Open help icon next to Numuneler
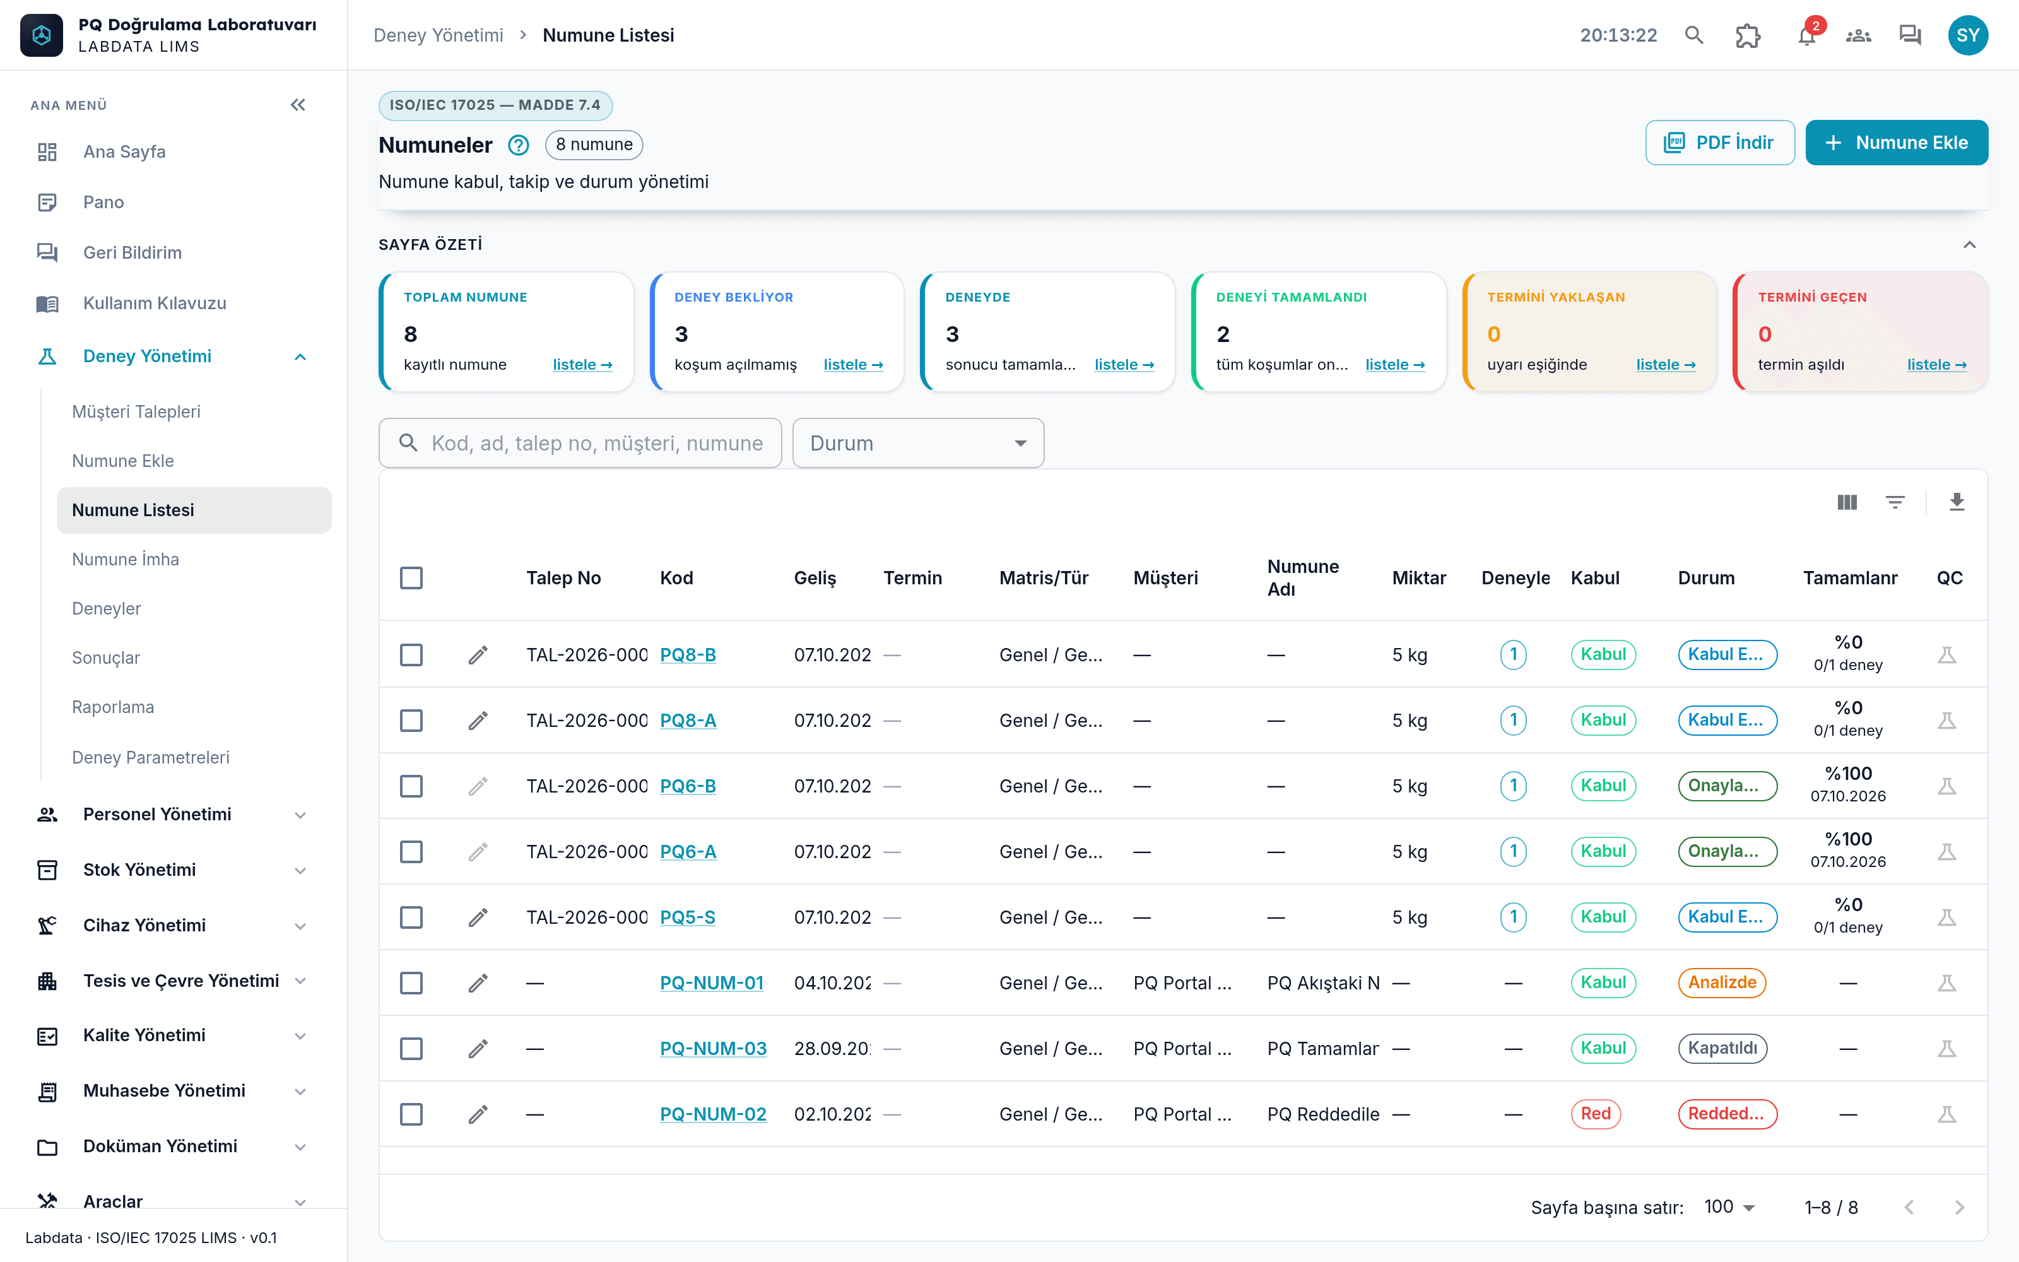The image size is (2019, 1262). tap(518, 145)
